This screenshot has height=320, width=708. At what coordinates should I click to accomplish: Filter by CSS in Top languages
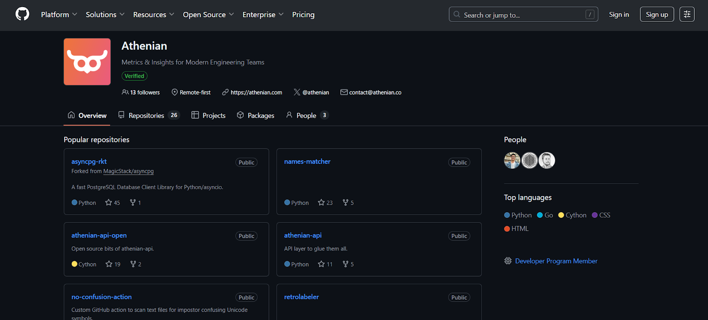pyautogui.click(x=601, y=215)
